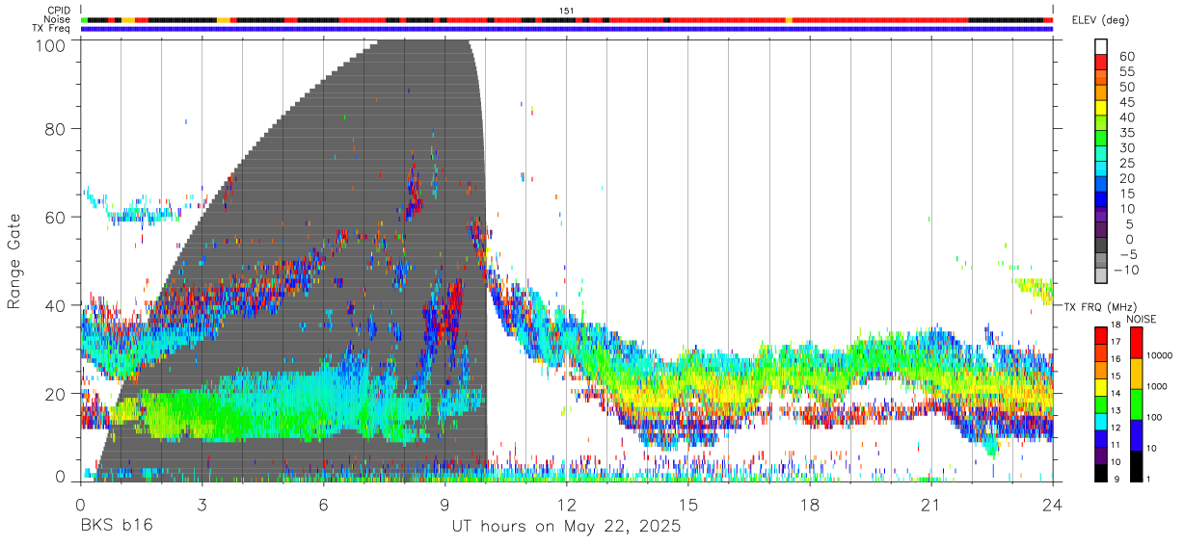
Task: Click the orange segment of noise colorbar
Action: (x=1139, y=374)
